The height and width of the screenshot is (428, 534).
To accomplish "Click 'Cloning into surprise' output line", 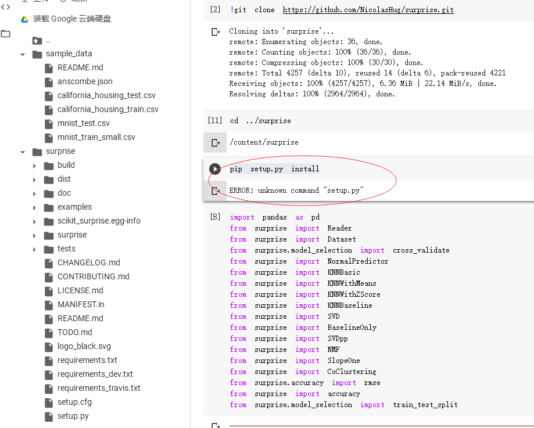I will 281,31.
